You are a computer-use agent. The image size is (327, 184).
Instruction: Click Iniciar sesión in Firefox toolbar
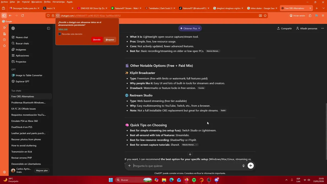[x=297, y=16]
